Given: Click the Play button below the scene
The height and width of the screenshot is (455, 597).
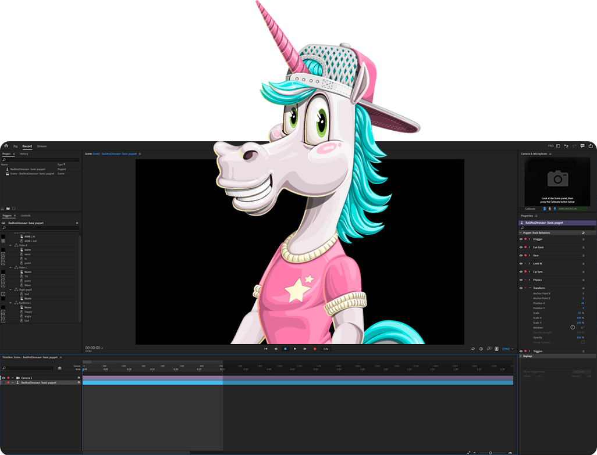Looking at the screenshot, I should point(295,349).
